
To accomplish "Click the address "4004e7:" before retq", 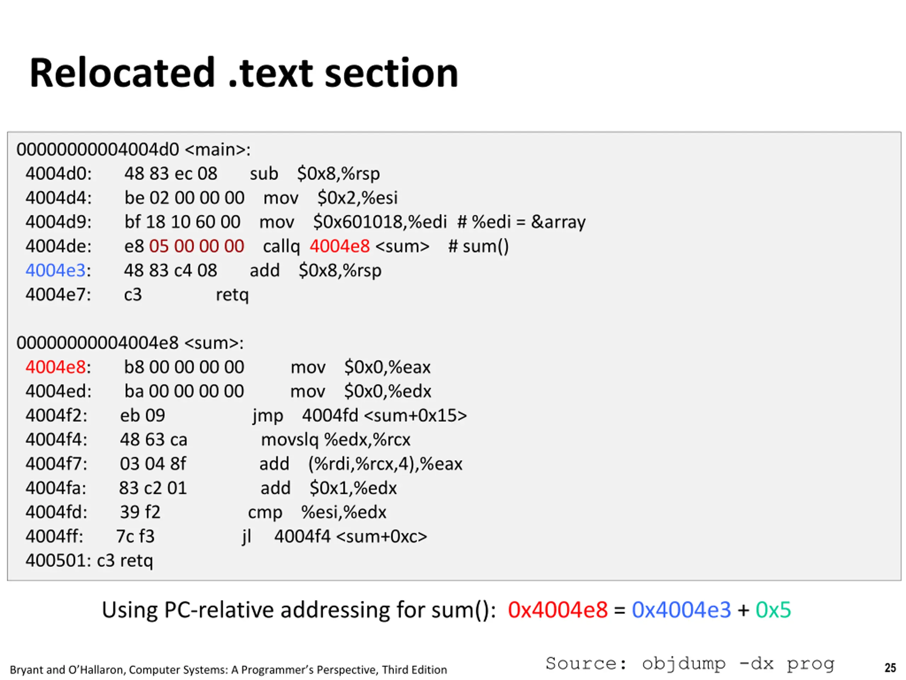I will pos(58,294).
